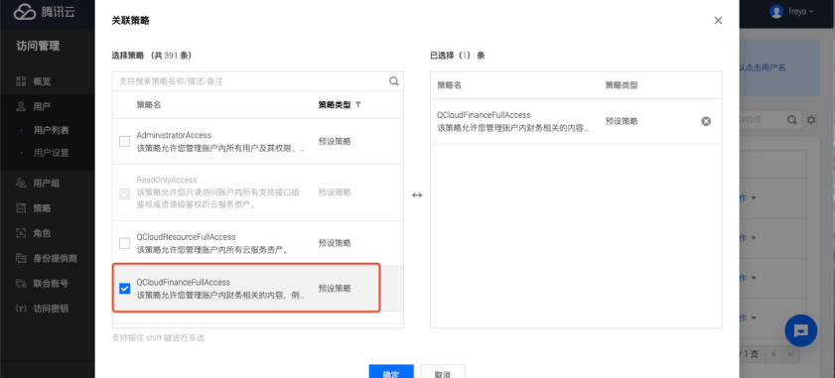Click the 联合账号 icon
The width and height of the screenshot is (835, 378).
point(21,283)
